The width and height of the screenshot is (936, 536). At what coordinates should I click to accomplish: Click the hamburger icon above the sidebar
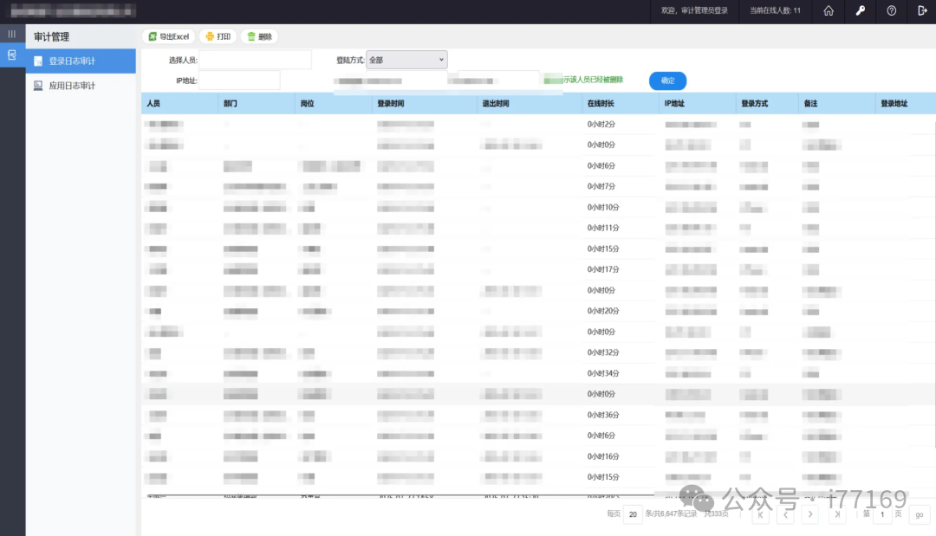tap(11, 33)
